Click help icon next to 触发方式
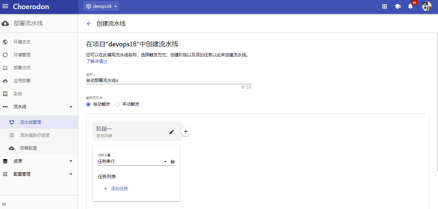The height and width of the screenshot is (209, 438). click(x=101, y=98)
